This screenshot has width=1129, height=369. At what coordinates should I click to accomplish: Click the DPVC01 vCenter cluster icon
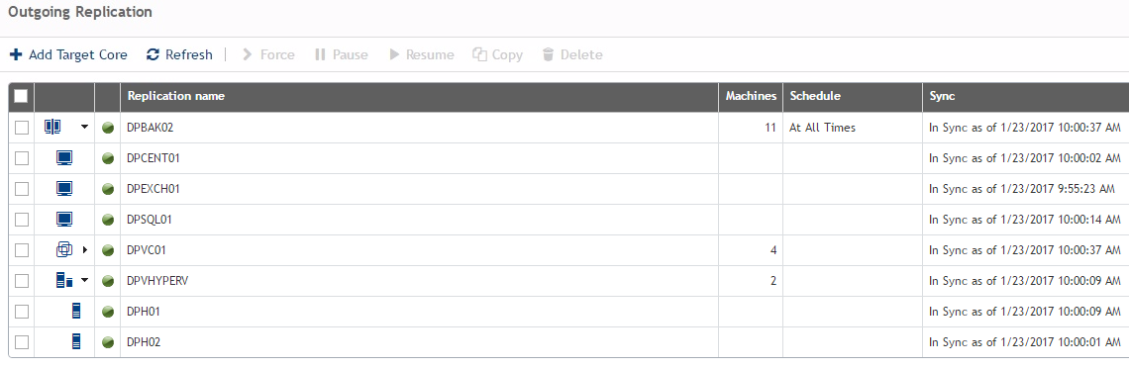64,249
